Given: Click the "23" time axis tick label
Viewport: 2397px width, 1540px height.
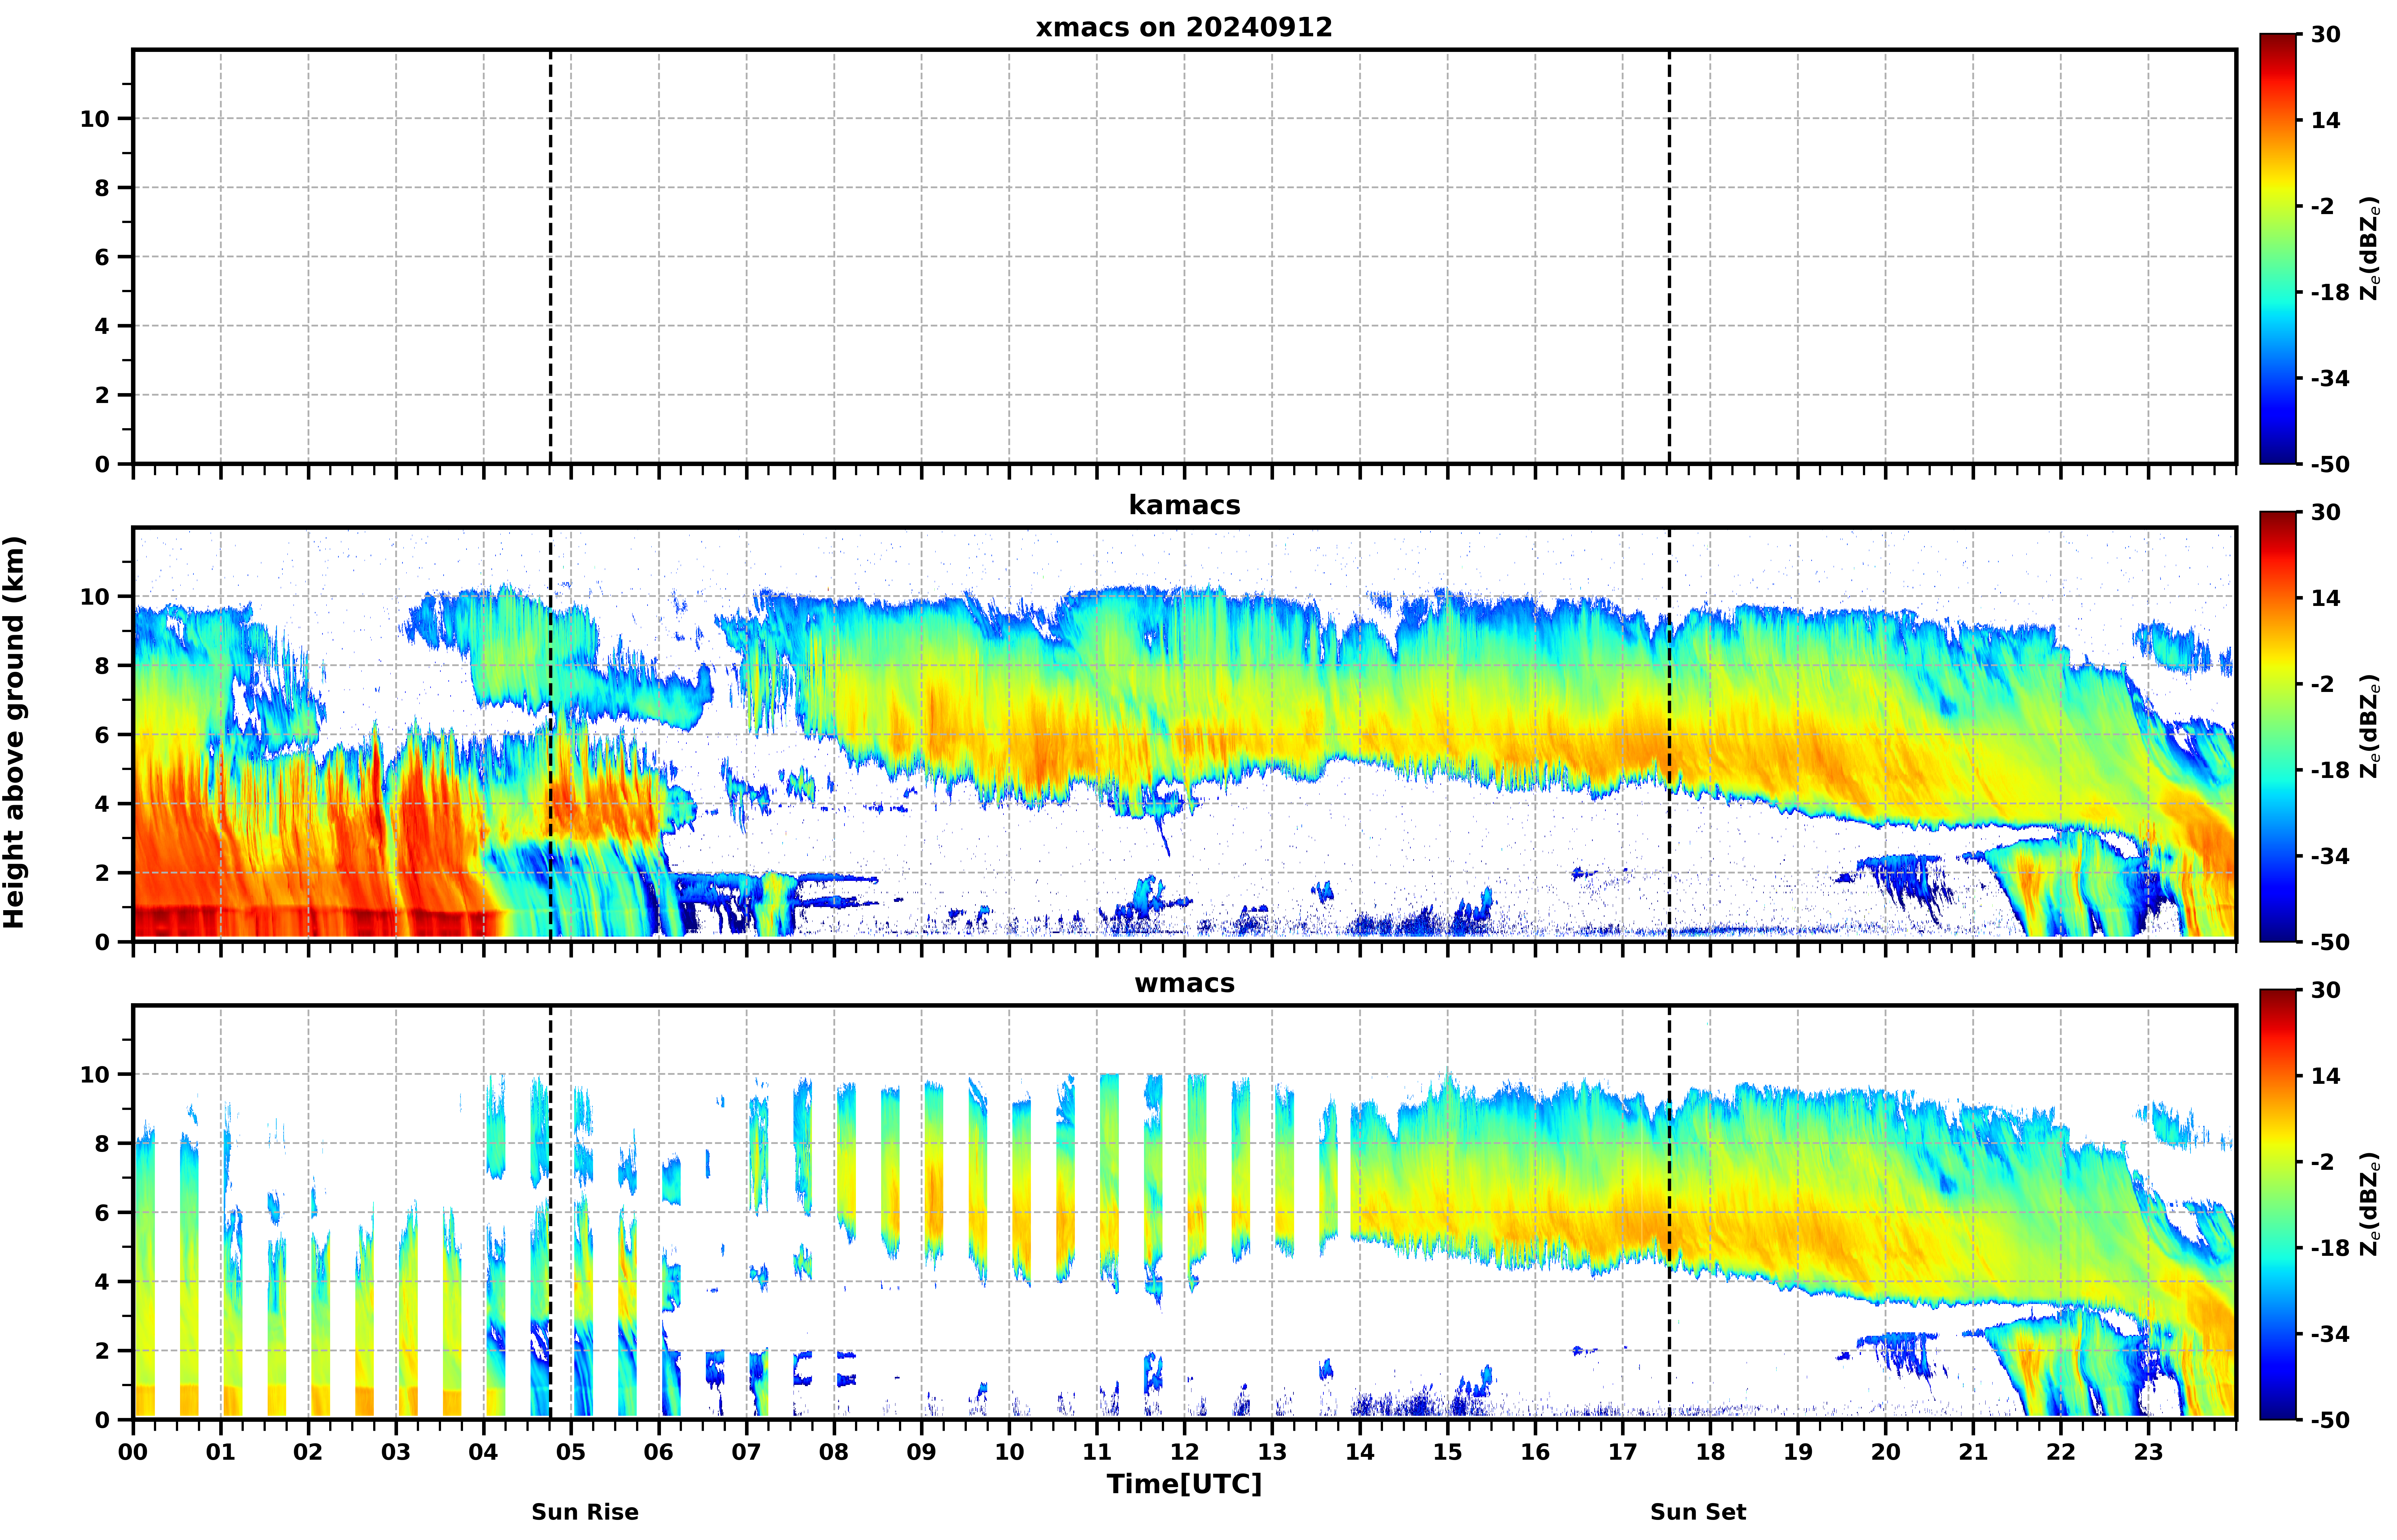Looking at the screenshot, I should pos(2148,1452).
